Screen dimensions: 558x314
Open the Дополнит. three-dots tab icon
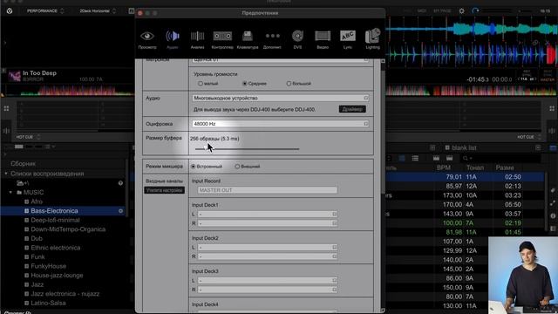point(273,36)
